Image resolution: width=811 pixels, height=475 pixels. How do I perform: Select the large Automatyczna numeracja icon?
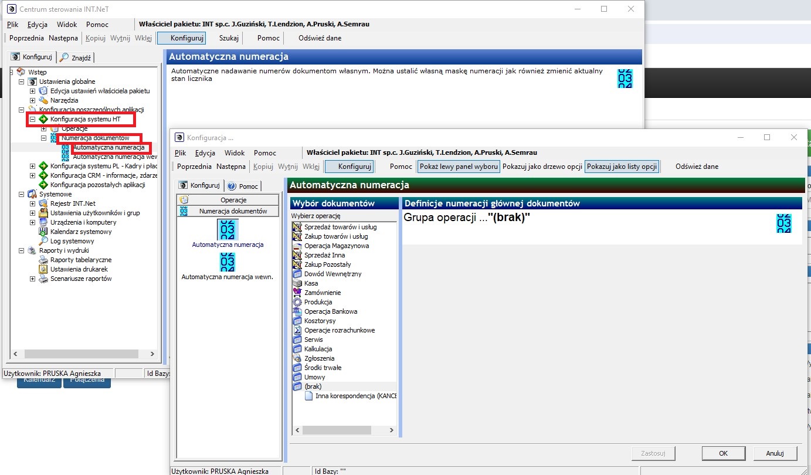pyautogui.click(x=228, y=229)
